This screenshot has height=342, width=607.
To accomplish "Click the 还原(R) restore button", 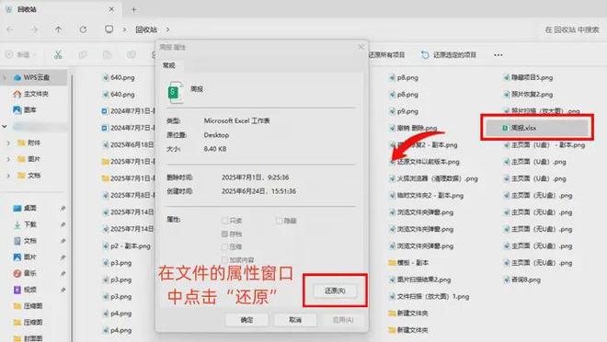I will click(335, 291).
